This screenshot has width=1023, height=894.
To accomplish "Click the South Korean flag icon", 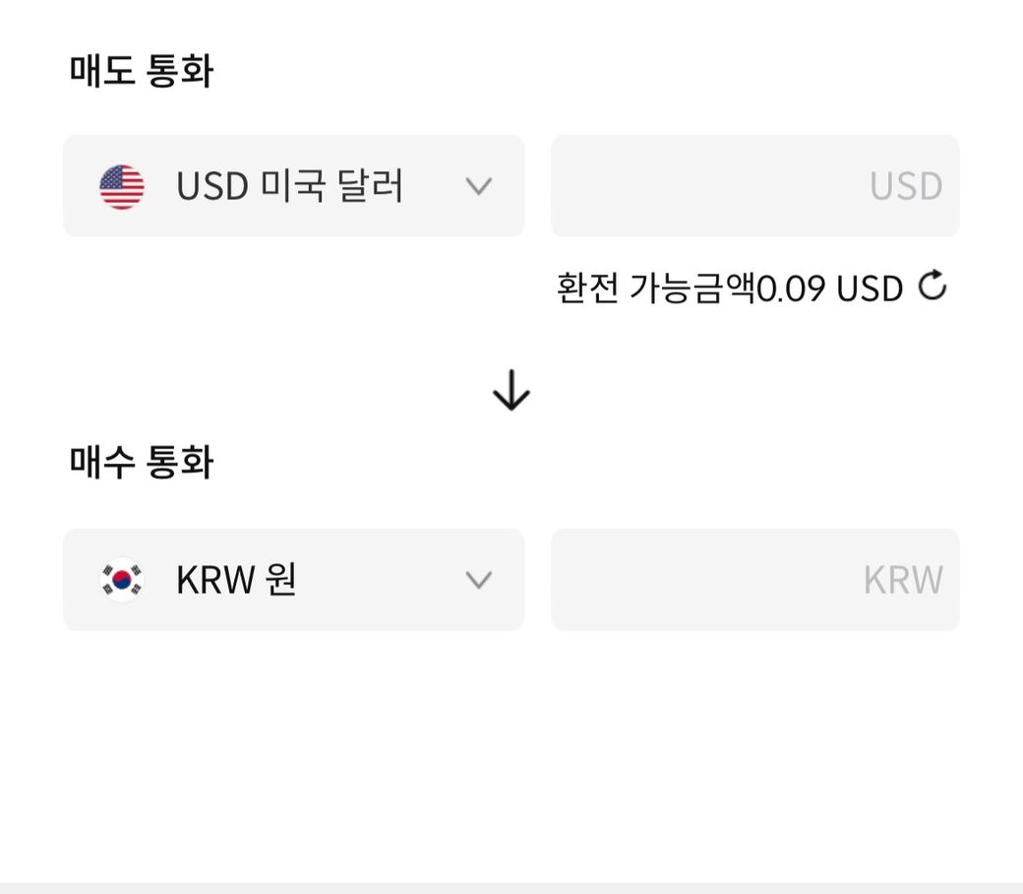I will click(122, 580).
